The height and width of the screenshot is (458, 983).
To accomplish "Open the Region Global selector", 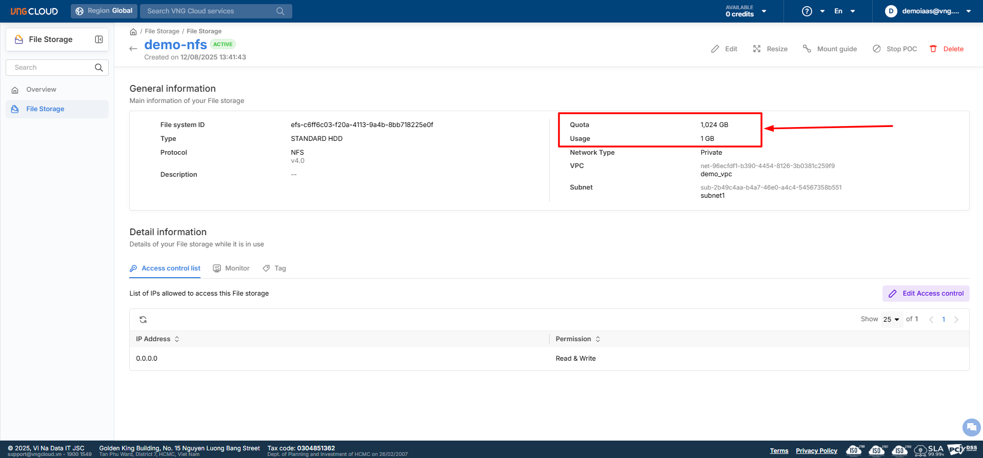I will (x=104, y=11).
